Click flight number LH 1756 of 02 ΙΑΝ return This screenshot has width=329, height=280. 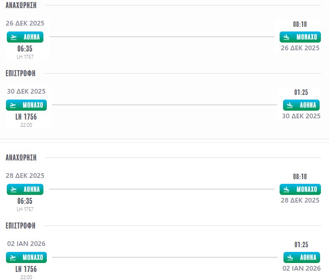[26, 269]
